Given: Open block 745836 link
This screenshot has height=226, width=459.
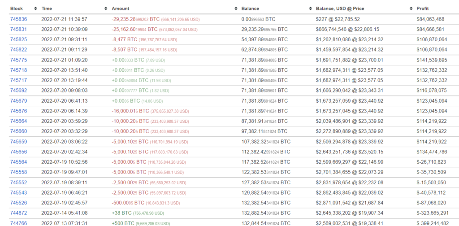Looking at the screenshot, I should click(18, 19).
